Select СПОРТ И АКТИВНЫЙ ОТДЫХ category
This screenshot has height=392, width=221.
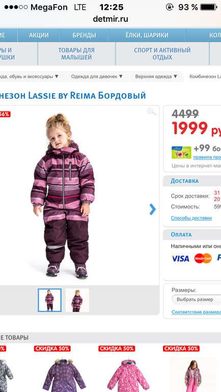(162, 54)
